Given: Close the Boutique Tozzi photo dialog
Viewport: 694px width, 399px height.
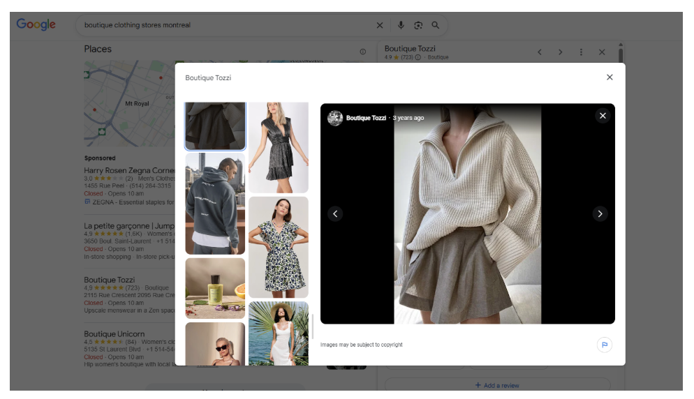Looking at the screenshot, I should (x=610, y=77).
